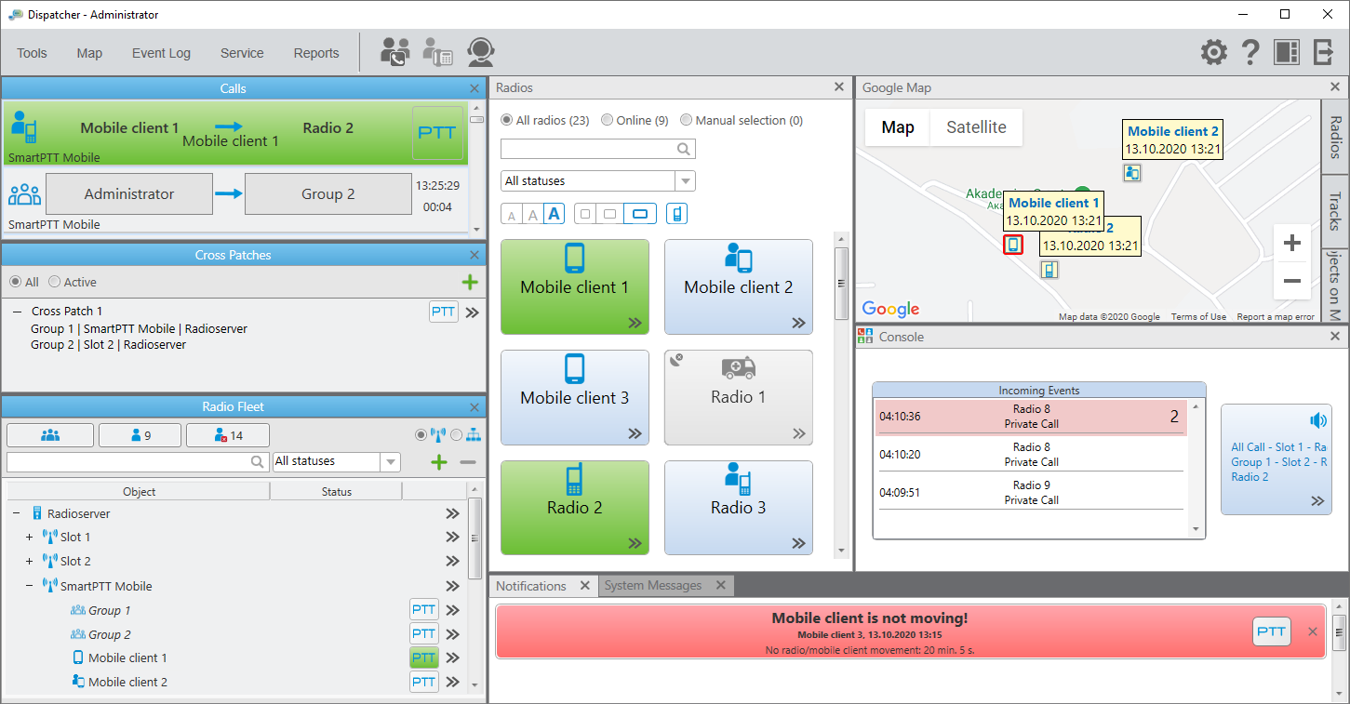Click the log out icon at top right

1323,52
